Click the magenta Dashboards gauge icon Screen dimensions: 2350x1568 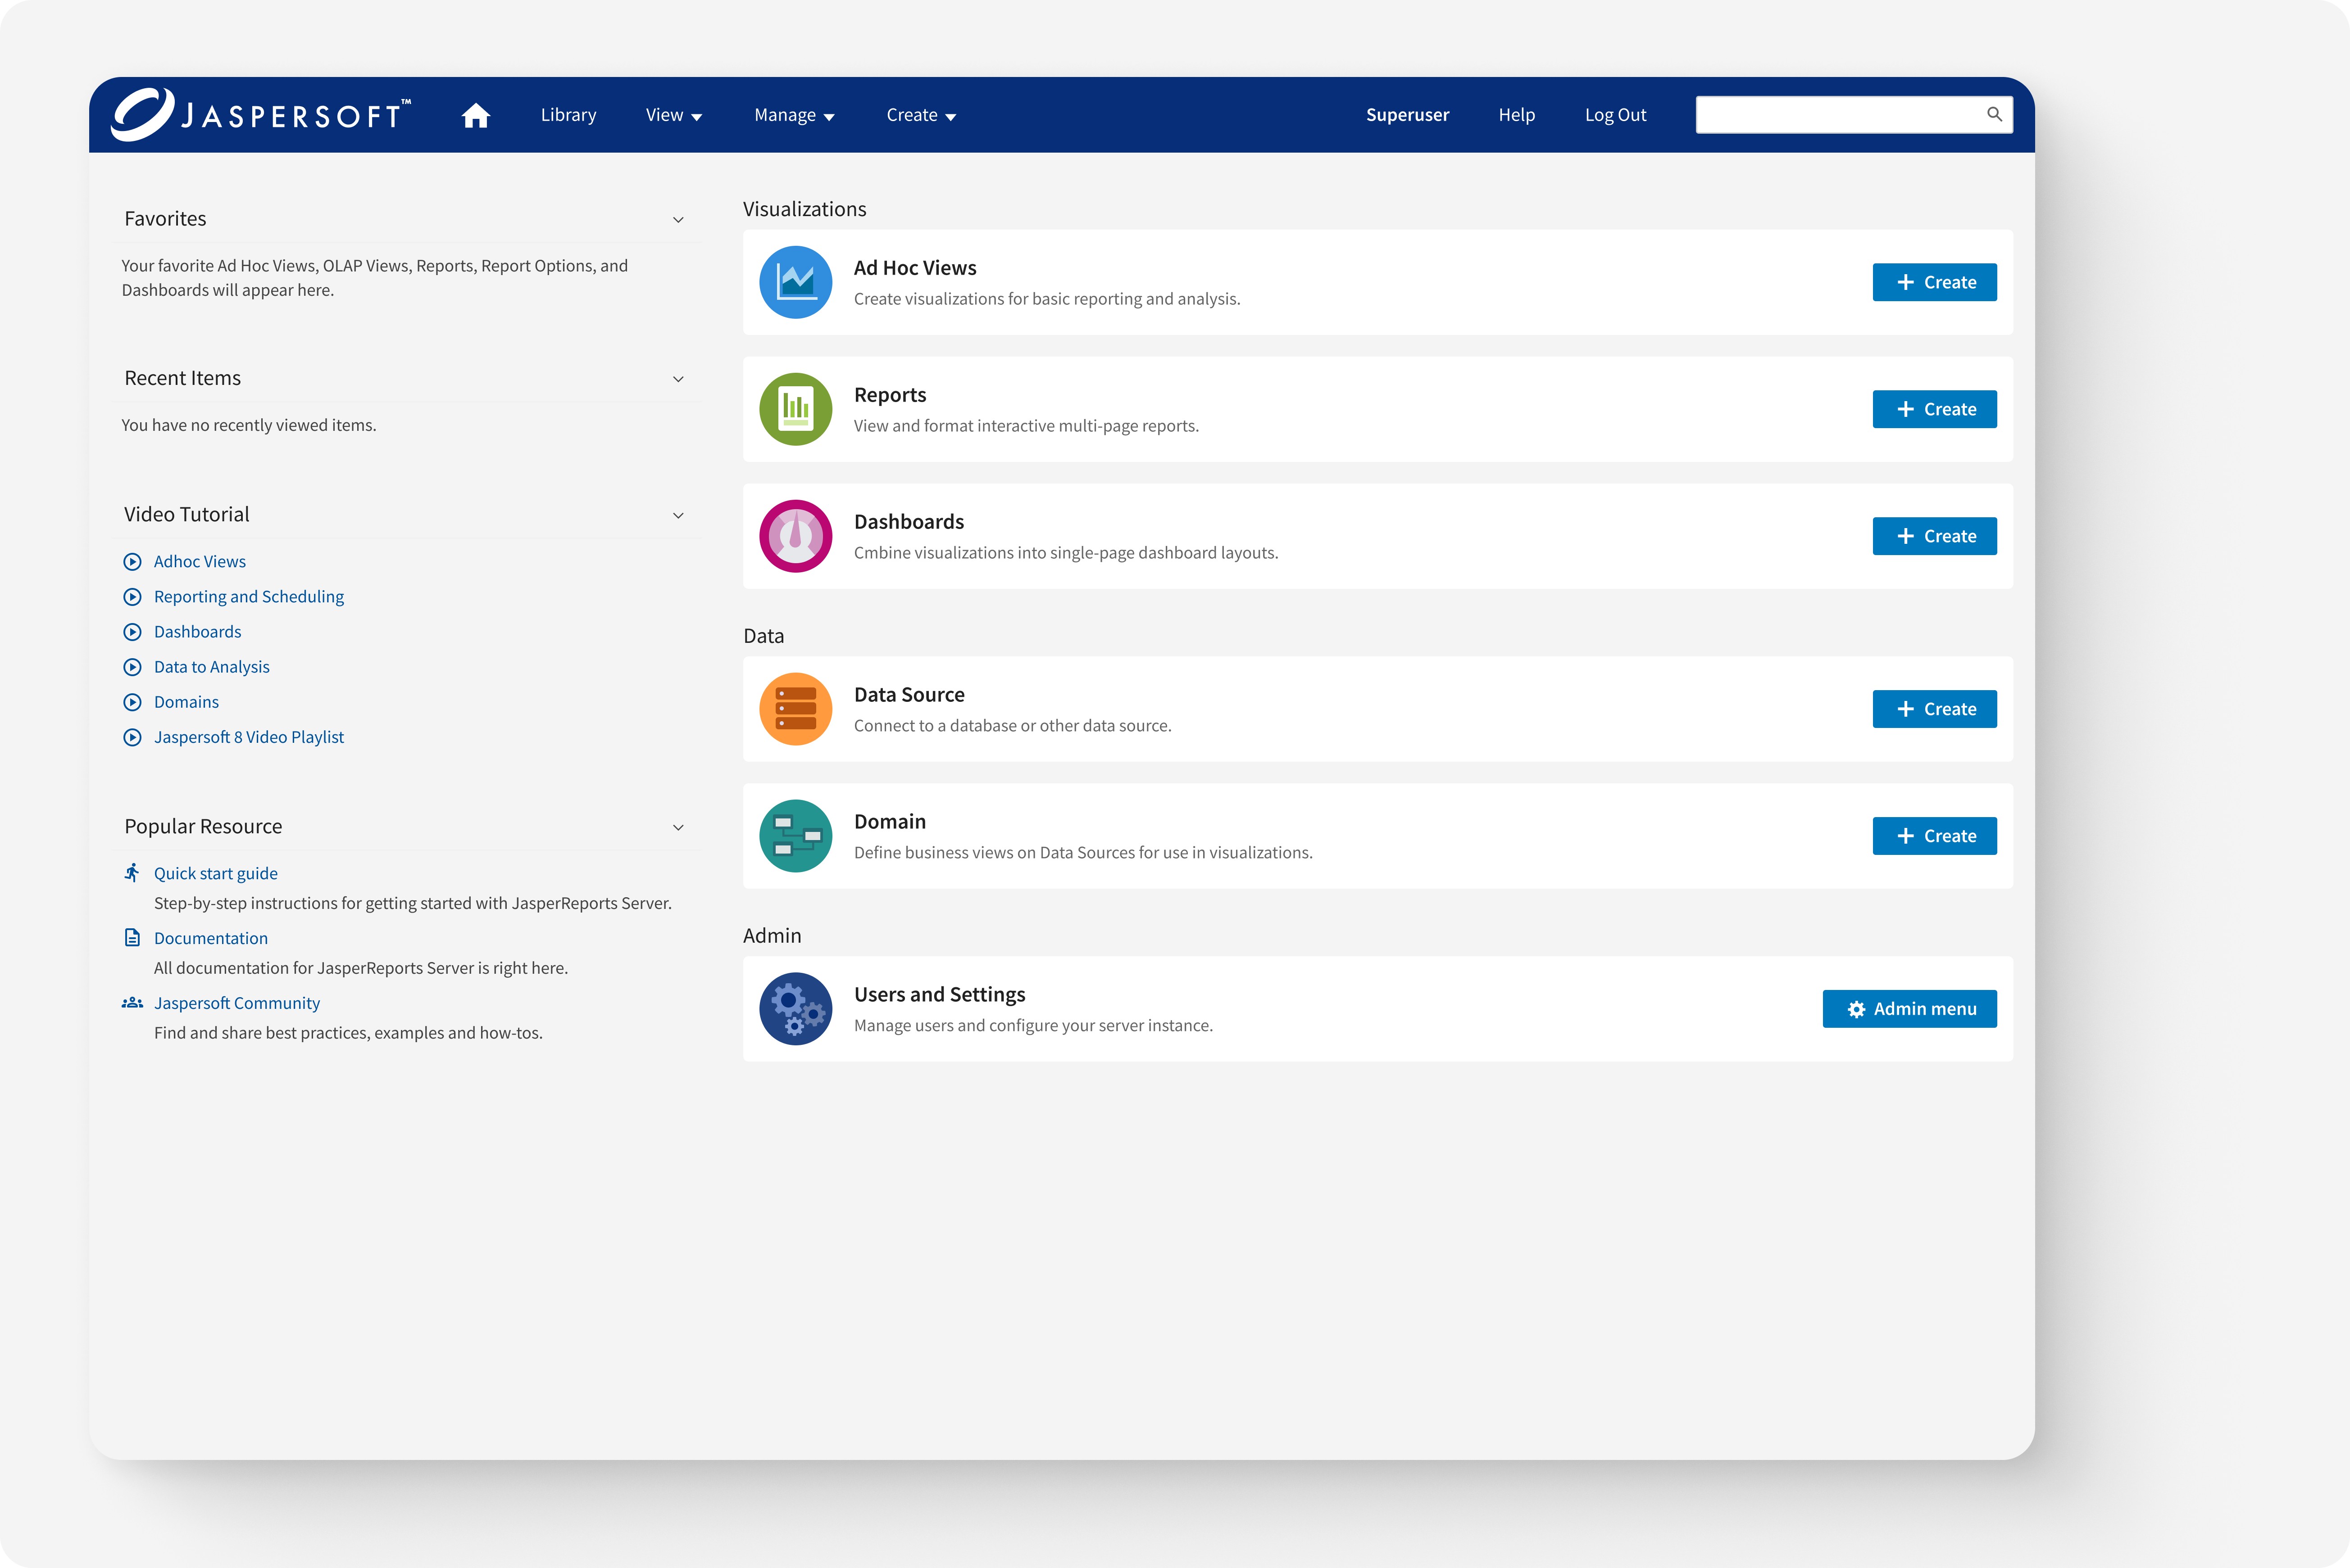795,536
